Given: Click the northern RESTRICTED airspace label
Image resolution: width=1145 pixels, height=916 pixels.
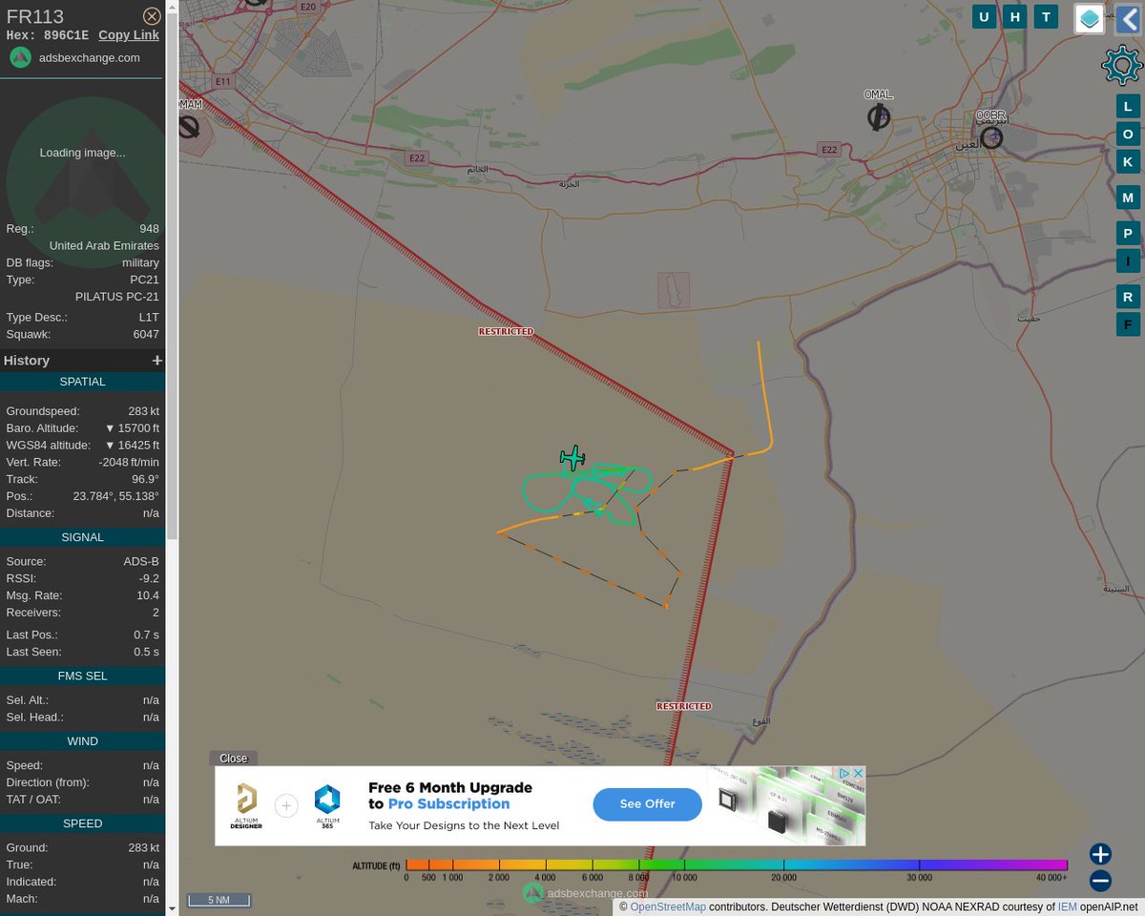Looking at the screenshot, I should (x=506, y=332).
